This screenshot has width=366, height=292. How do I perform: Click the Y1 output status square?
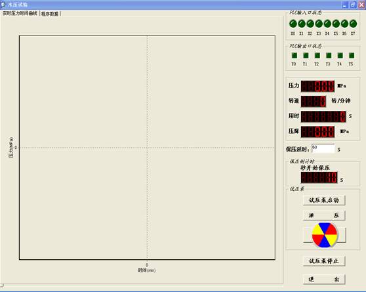pyautogui.click(x=306, y=55)
